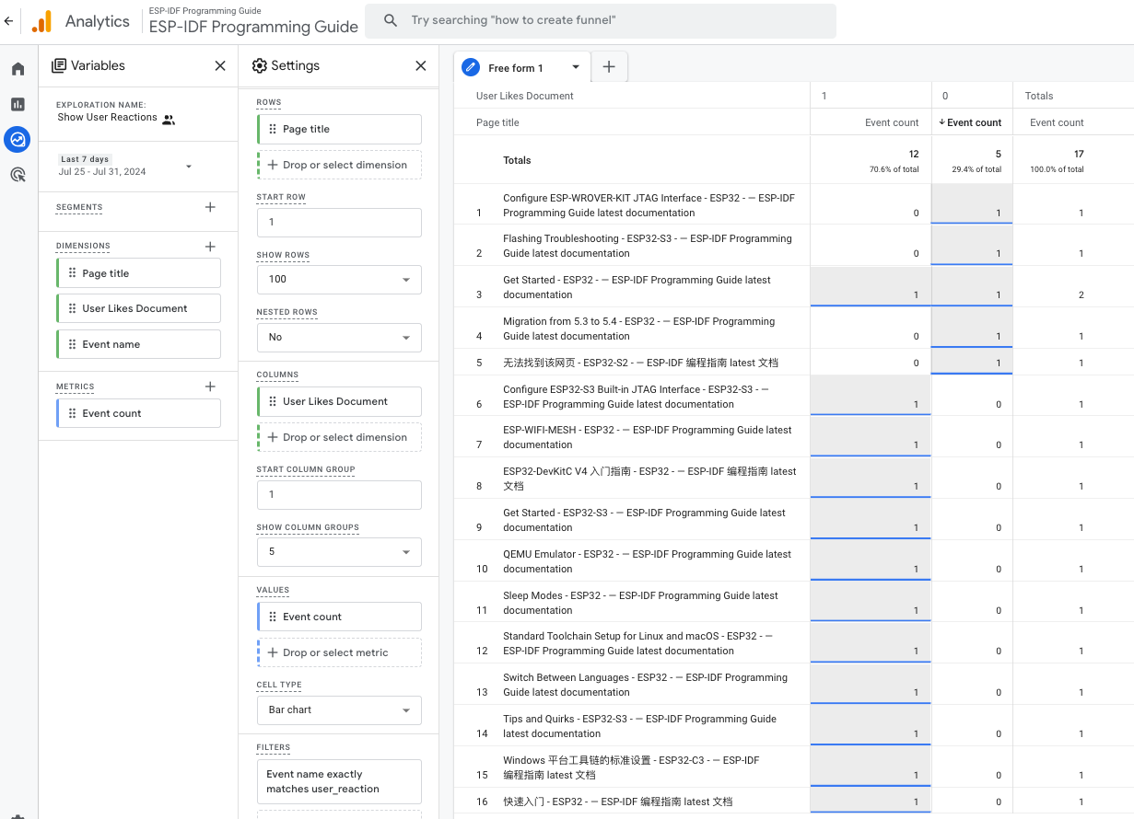Expand the Show rows dropdown
The image size is (1134, 819).
pos(339,279)
